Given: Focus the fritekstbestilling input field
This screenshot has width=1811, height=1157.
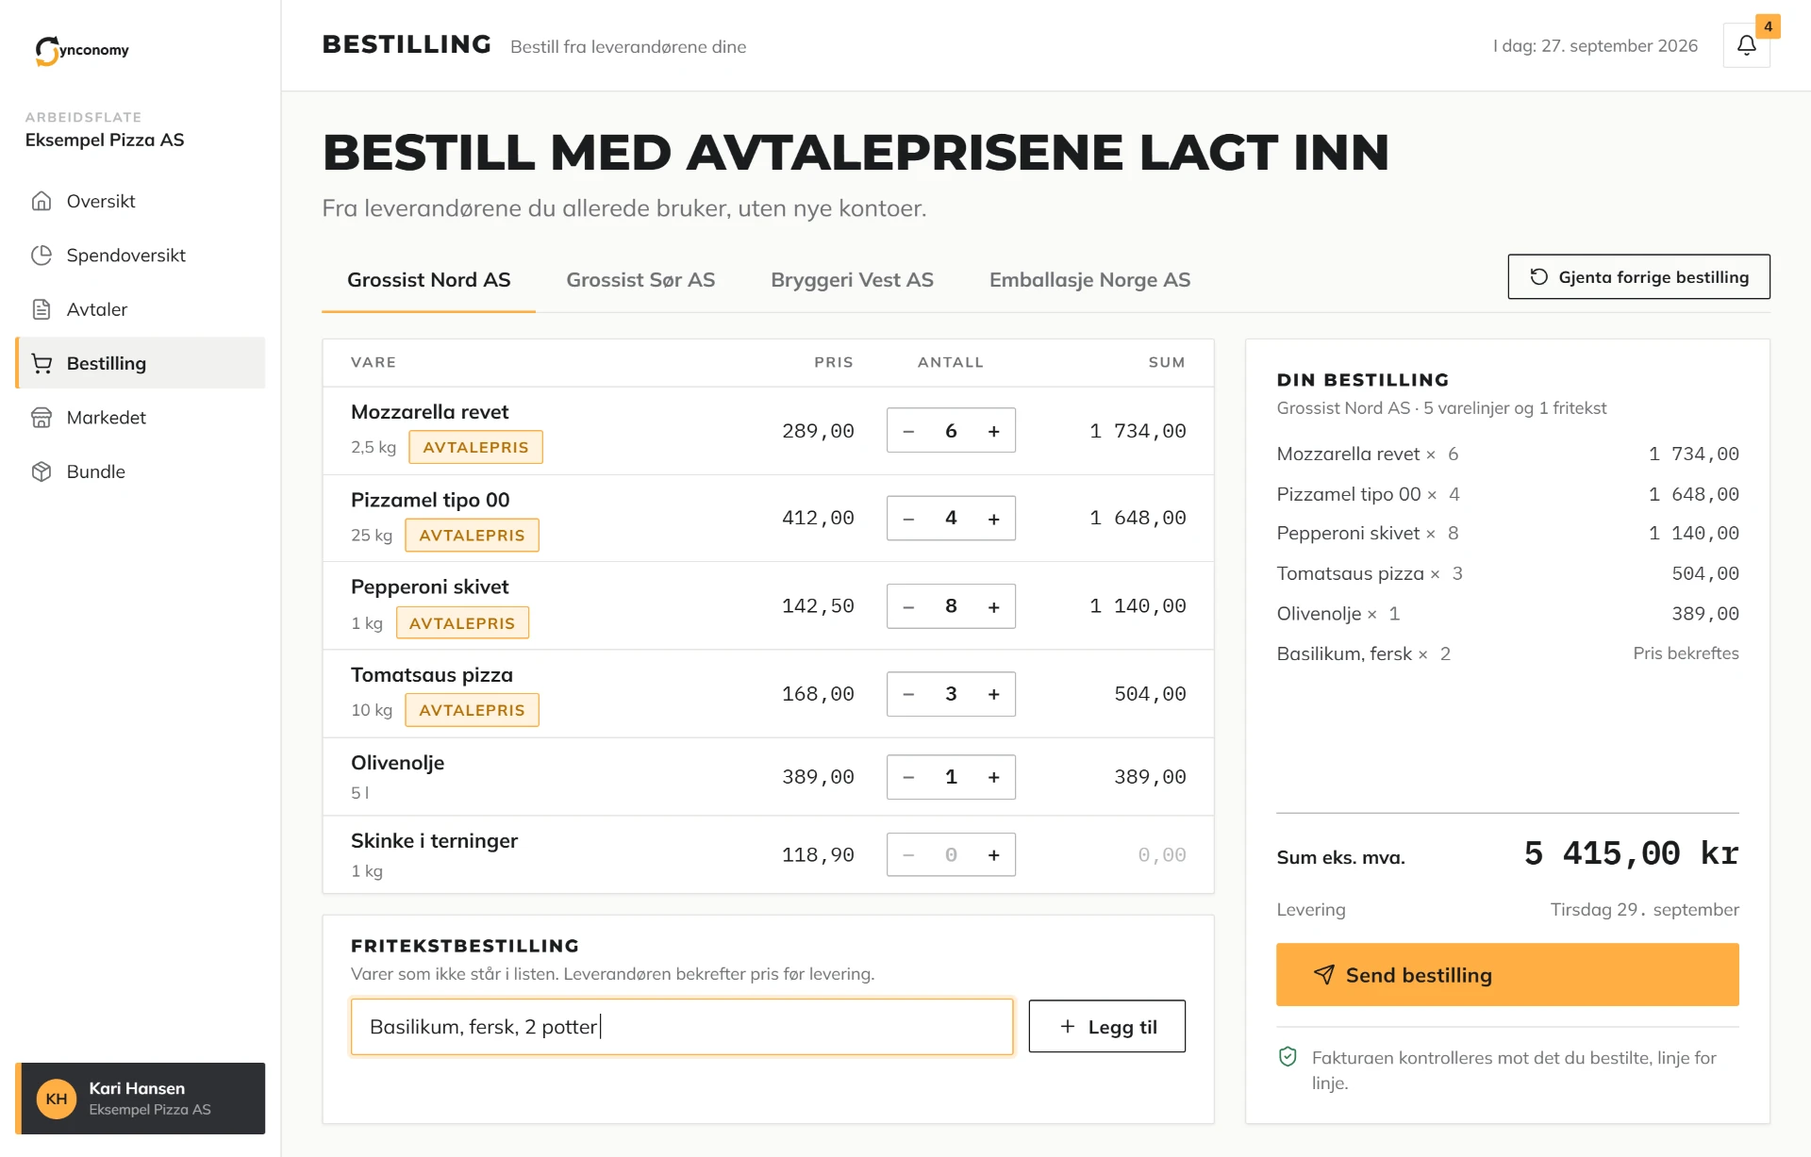Looking at the screenshot, I should click(x=682, y=1026).
